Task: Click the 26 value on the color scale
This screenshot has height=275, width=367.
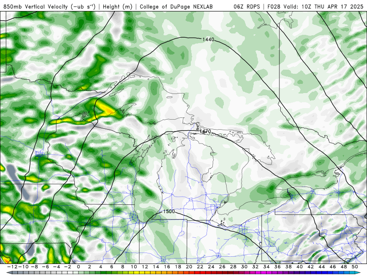Action: [x=222, y=267]
